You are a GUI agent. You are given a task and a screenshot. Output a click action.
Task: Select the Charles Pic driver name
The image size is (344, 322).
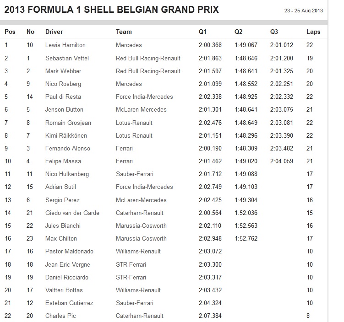pos(60,316)
